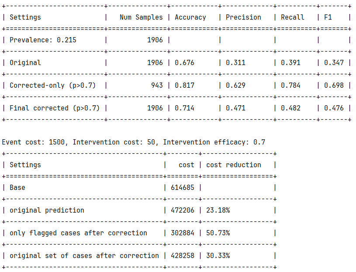
Task: Click the Accuracy column header
Action: (x=190, y=17)
